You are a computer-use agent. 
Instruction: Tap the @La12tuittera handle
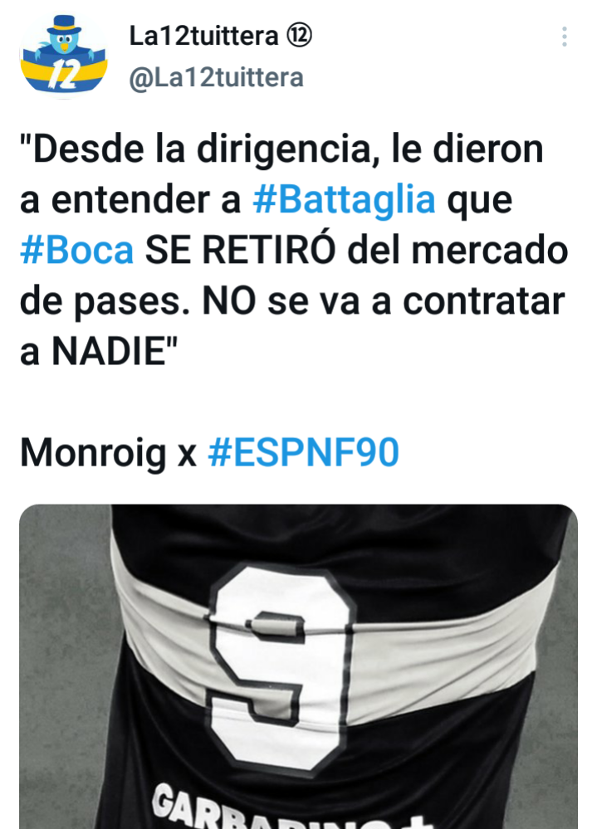click(217, 78)
